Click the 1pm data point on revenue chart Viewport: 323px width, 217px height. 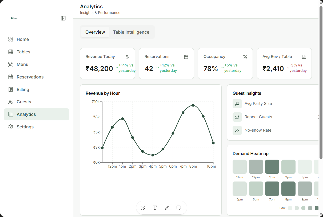click(x=122, y=119)
